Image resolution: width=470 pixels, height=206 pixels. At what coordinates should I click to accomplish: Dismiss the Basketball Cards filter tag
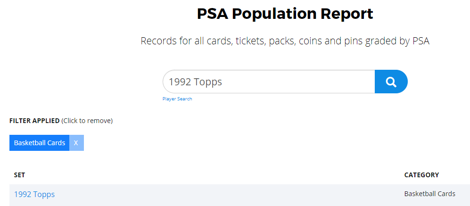[76, 143]
